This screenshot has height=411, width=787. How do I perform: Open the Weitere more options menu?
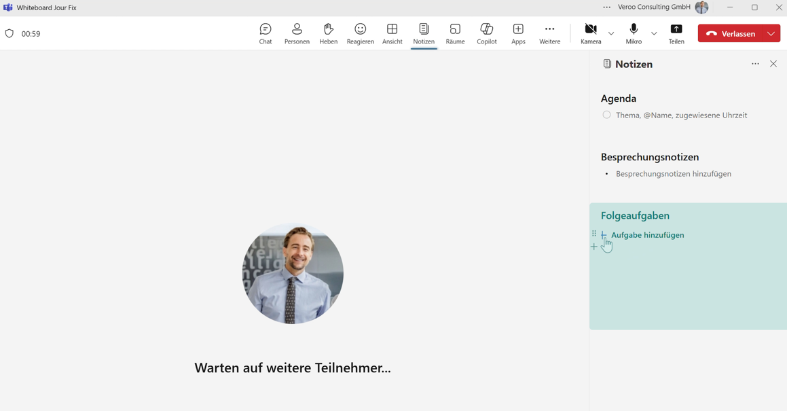click(549, 33)
